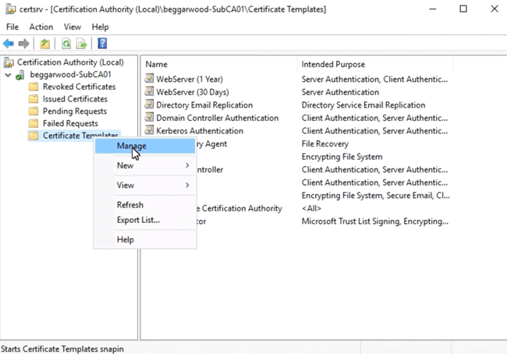Click the Domain Controller Authentication template icon
This screenshot has width=507, height=354.
click(149, 118)
